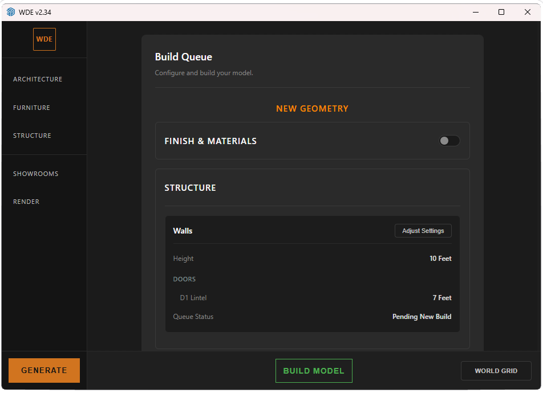
Task: Adjust Settings for Walls
Action: [423, 231]
